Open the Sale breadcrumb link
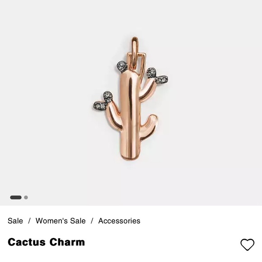This screenshot has height=262, width=262. pyautogui.click(x=15, y=221)
